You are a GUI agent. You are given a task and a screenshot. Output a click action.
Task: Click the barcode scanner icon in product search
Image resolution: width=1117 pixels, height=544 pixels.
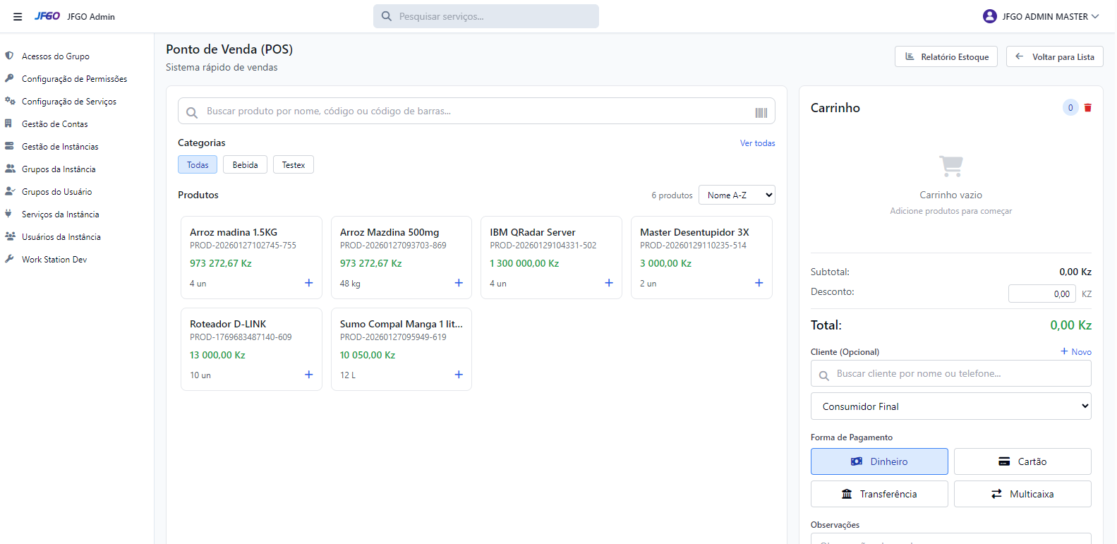(x=761, y=112)
